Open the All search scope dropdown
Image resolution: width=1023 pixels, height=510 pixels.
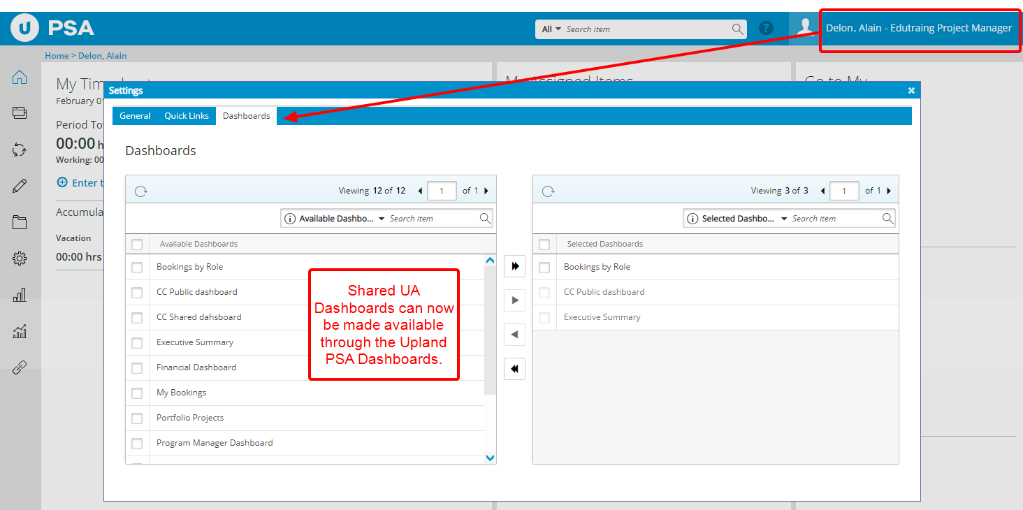551,29
